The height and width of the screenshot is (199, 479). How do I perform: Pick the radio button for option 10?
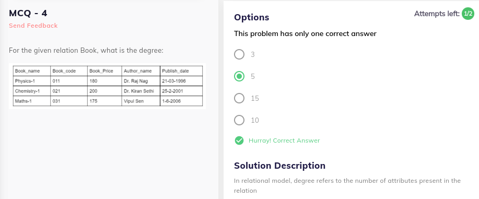tap(239, 121)
